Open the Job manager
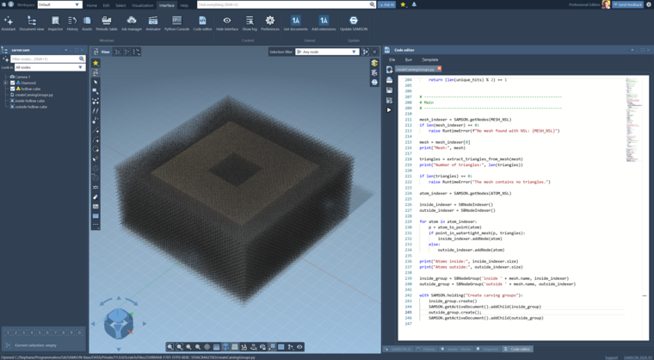Image resolution: width=654 pixels, height=360 pixels. [x=131, y=22]
